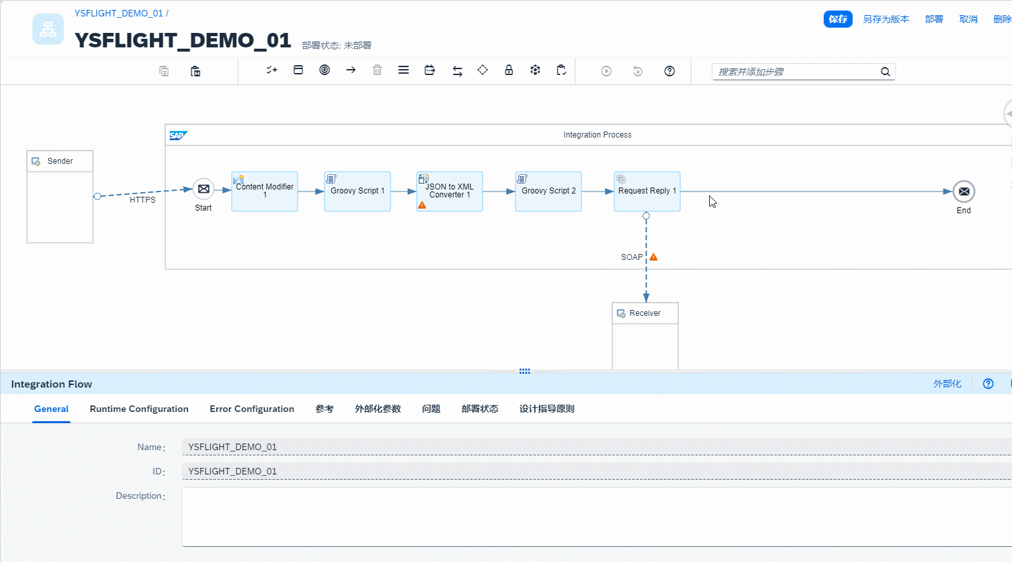Image resolution: width=1012 pixels, height=562 pixels.
Task: Open the message transformers swap-arrows icon
Action: pyautogui.click(x=457, y=71)
